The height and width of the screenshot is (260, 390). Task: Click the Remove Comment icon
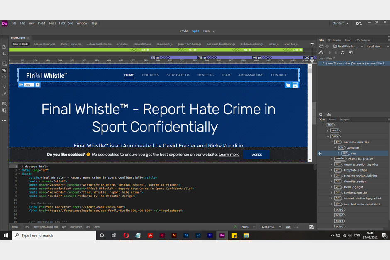coord(4,110)
